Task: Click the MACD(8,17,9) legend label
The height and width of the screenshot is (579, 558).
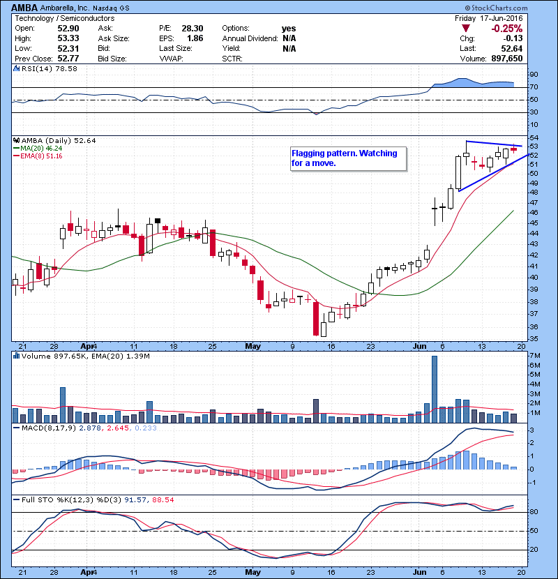Action: 49,428
